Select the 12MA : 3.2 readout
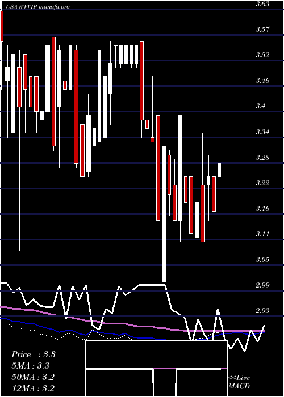The height and width of the screenshot is (397, 284). (33, 388)
